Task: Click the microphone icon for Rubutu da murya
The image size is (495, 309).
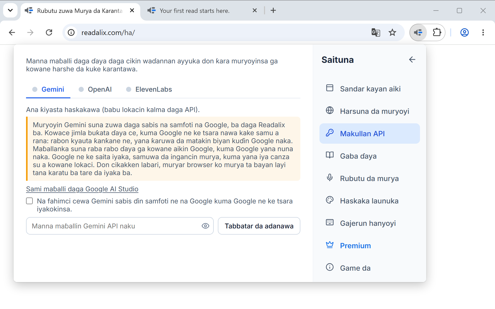Action: 330,178
